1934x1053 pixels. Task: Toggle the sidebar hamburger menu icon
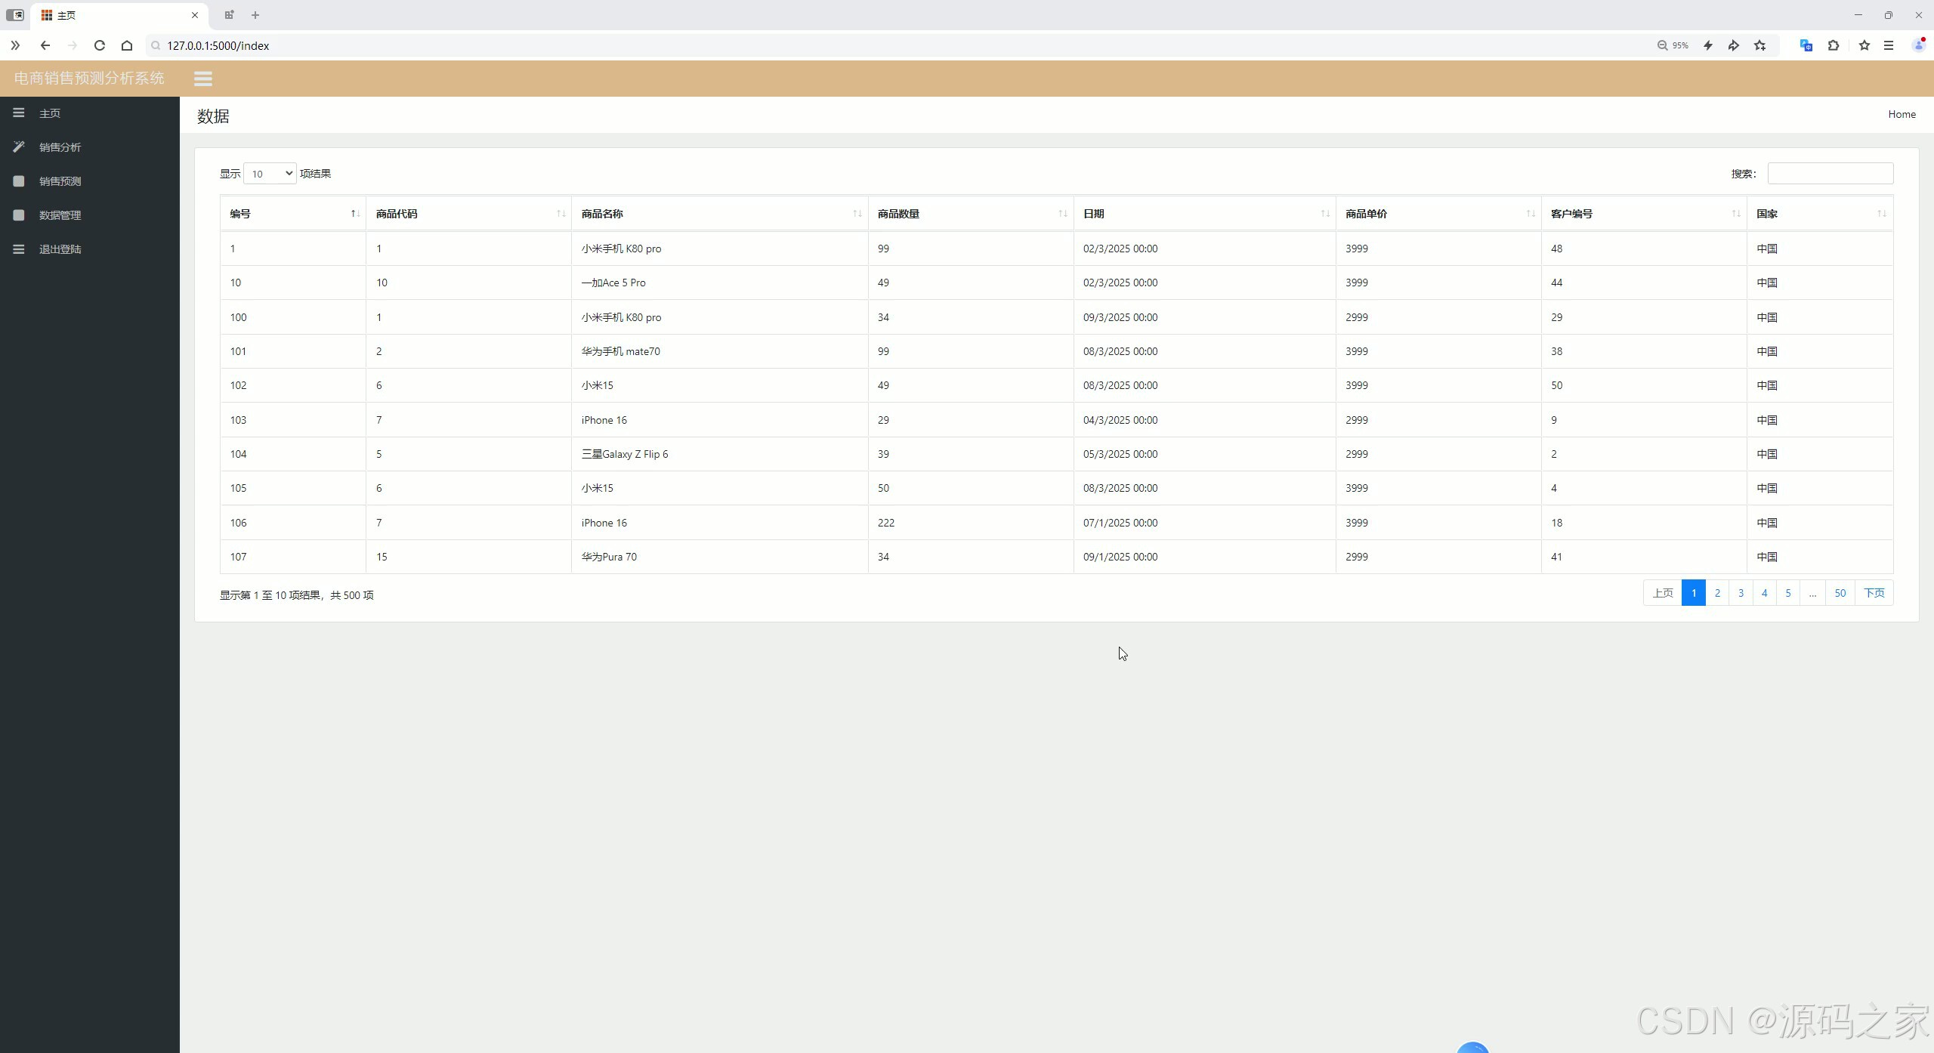pos(202,79)
